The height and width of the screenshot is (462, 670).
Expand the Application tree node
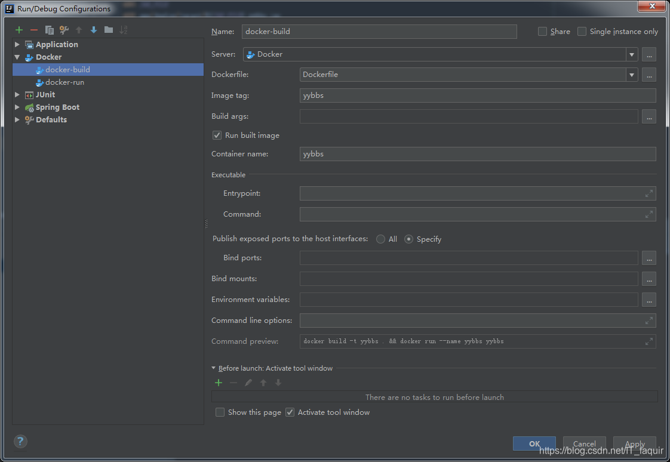tap(17, 44)
